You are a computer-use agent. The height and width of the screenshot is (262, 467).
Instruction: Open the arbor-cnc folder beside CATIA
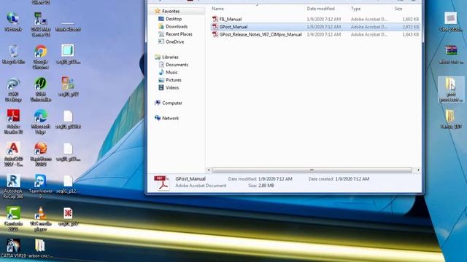point(41,249)
